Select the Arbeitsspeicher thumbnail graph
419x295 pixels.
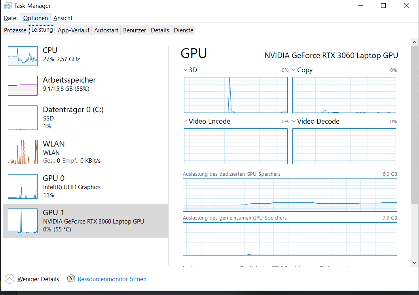point(23,86)
